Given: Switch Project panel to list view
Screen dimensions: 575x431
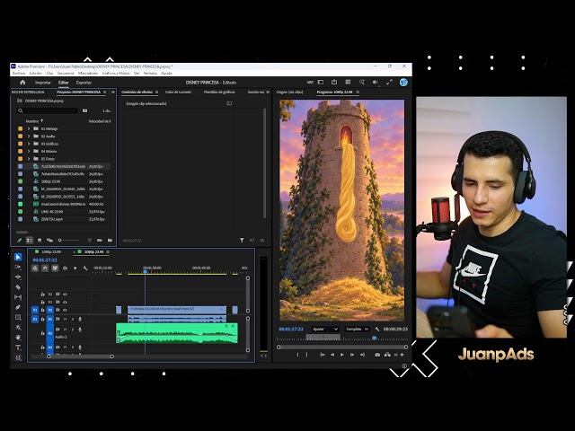Looking at the screenshot, I should 30,240.
